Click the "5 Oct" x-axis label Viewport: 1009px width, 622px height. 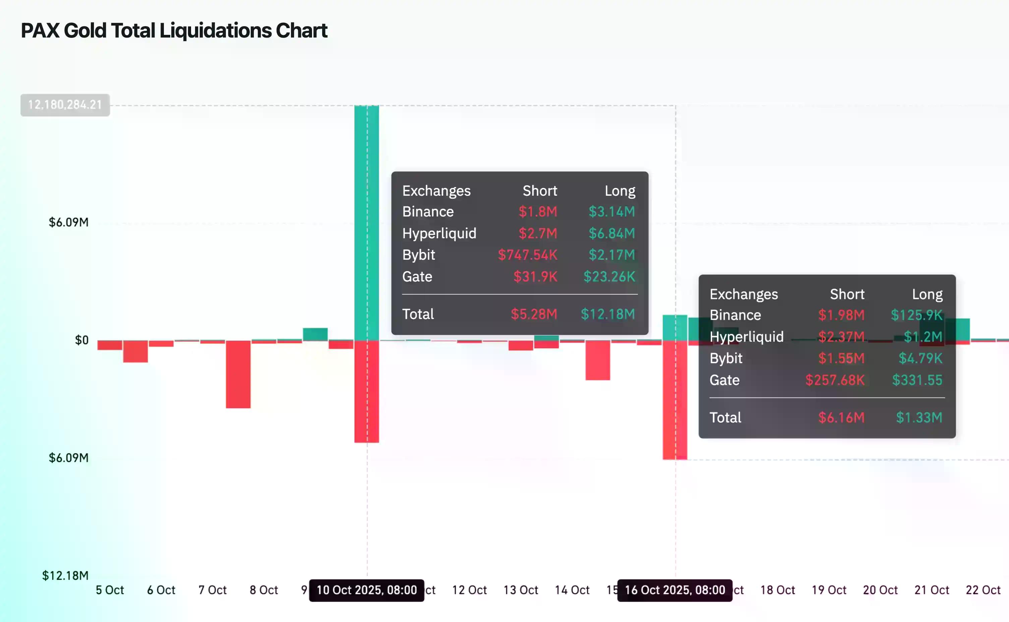[110, 590]
